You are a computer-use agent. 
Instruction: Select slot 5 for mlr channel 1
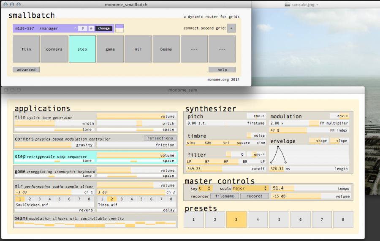tap(60, 199)
